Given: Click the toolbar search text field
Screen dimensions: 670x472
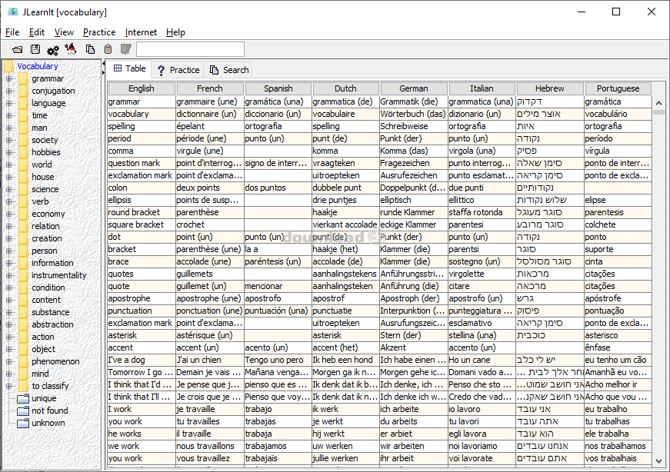Looking at the screenshot, I should pyautogui.click(x=190, y=50).
